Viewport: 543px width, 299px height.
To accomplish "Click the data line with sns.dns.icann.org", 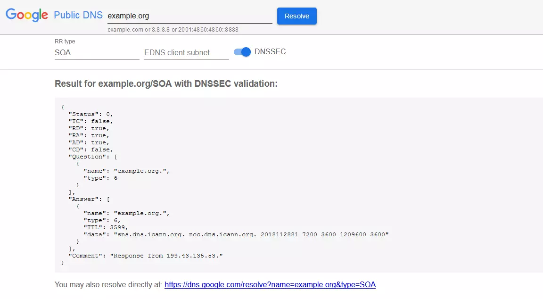I will [x=236, y=234].
